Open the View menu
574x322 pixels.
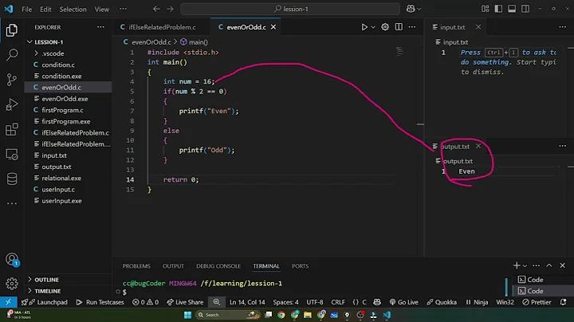[102, 9]
